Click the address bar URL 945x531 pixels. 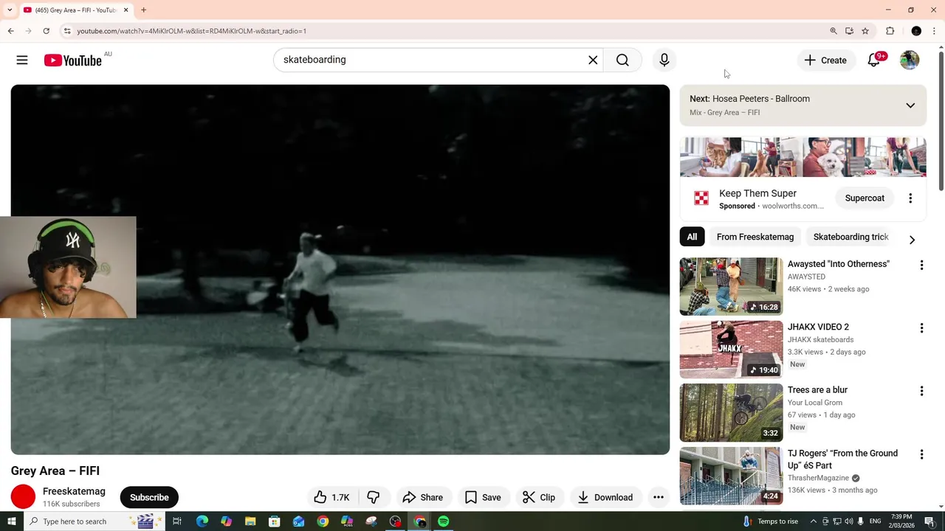pos(191,31)
